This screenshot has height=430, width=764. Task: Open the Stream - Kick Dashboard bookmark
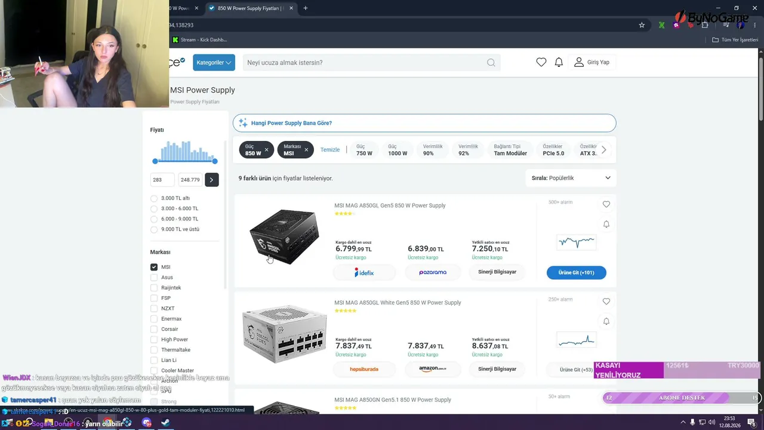(200, 39)
